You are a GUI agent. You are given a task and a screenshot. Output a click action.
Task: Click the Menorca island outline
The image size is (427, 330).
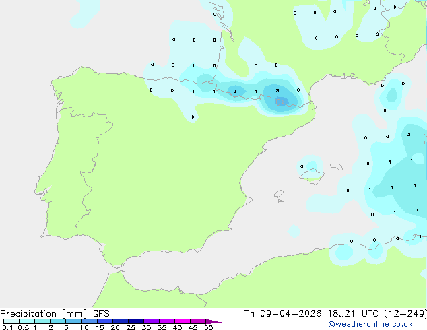[337, 166]
